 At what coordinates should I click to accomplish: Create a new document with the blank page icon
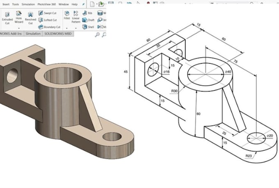92,4
